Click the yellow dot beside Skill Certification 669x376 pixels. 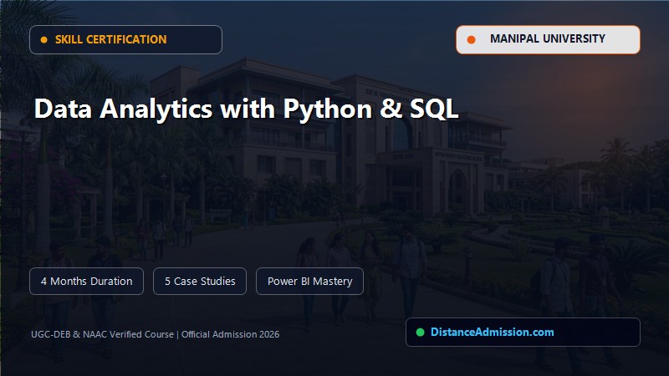pos(43,39)
